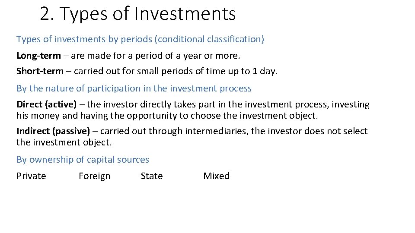This screenshot has height=233, width=415.
Task: Select the bold "Direct (active)" term
Action: pyautogui.click(x=46, y=104)
